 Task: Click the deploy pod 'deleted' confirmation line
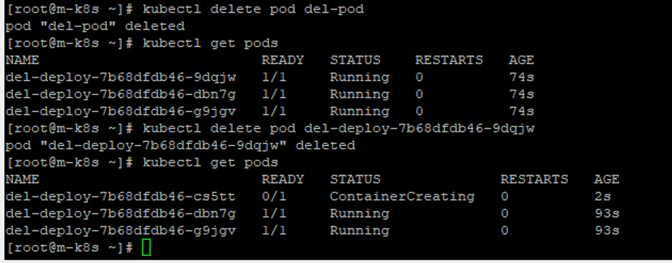click(180, 146)
